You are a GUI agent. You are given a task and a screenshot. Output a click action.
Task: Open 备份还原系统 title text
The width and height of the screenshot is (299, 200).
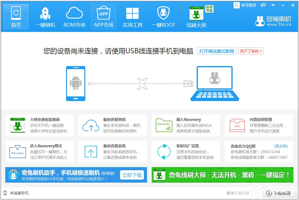point(114,146)
